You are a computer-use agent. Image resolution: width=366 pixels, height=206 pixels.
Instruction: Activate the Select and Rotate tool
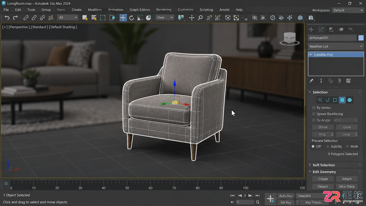[131, 18]
